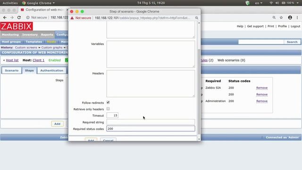
Task: Bookmark this page with the star icon
Action: 281,17
